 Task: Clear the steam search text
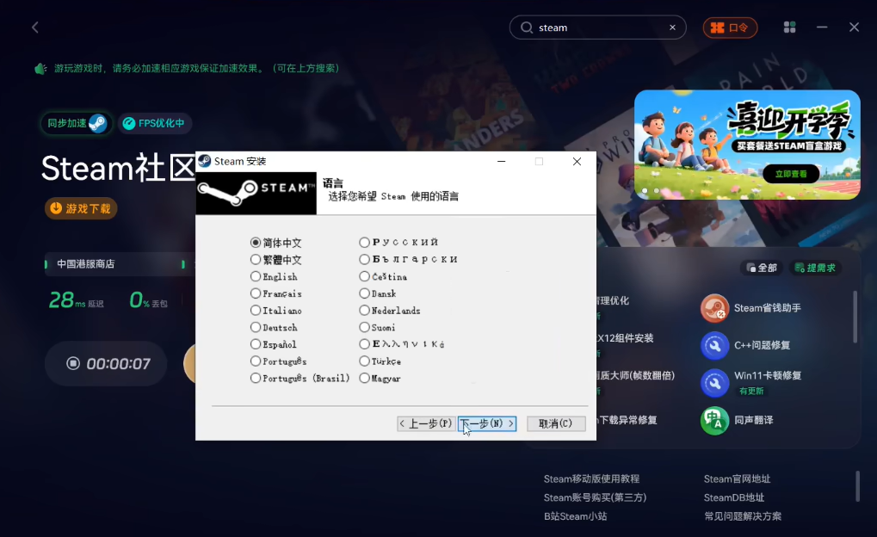672,28
